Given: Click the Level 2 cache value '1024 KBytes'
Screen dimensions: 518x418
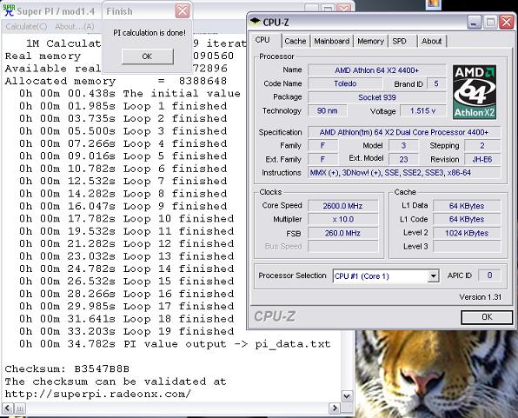Looking at the screenshot, I should [467, 233].
